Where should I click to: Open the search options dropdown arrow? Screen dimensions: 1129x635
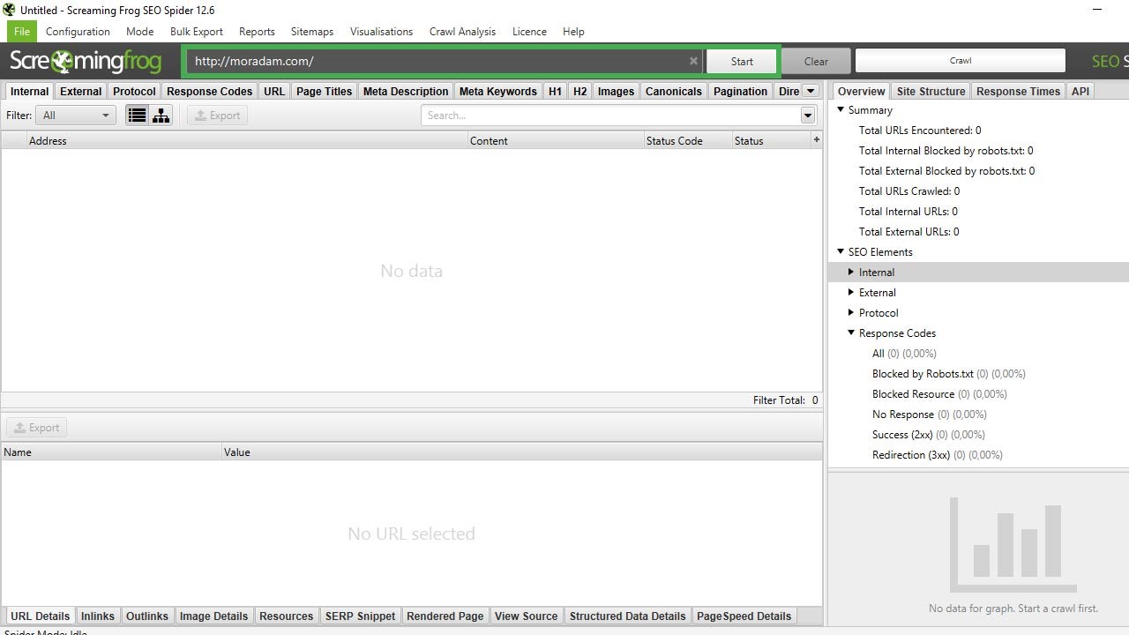pos(808,116)
